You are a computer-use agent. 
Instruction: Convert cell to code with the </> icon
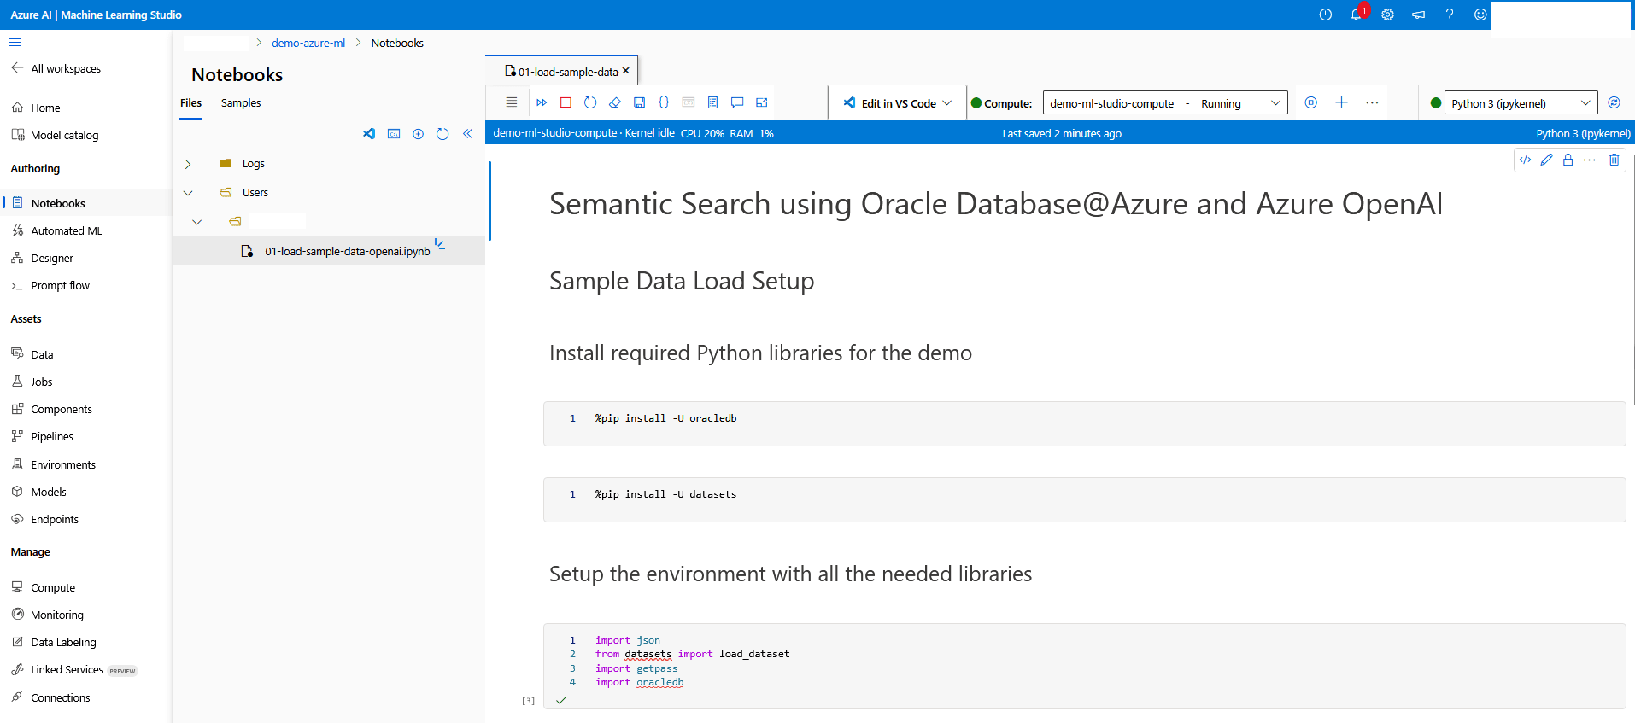(x=1525, y=160)
